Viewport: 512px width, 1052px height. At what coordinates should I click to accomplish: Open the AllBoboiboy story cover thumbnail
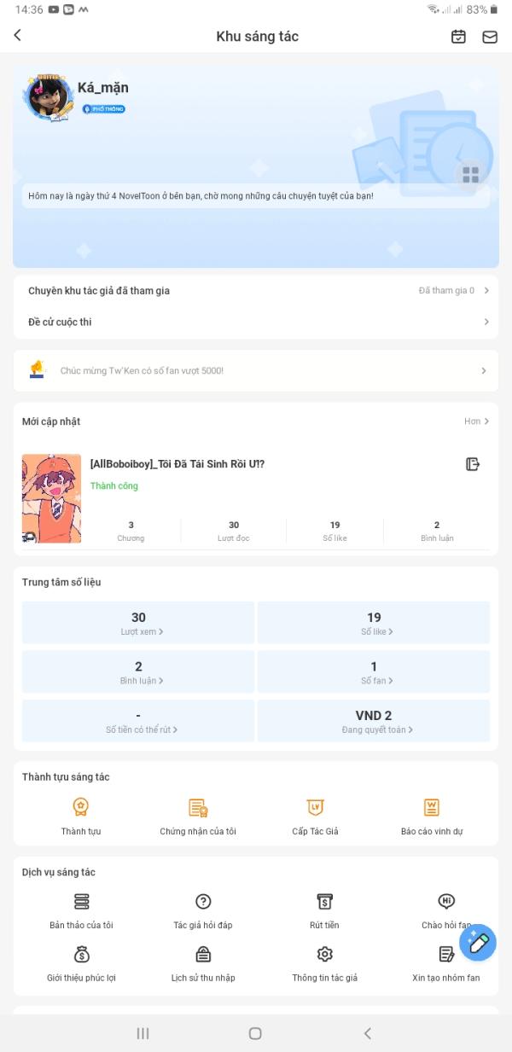[51, 498]
